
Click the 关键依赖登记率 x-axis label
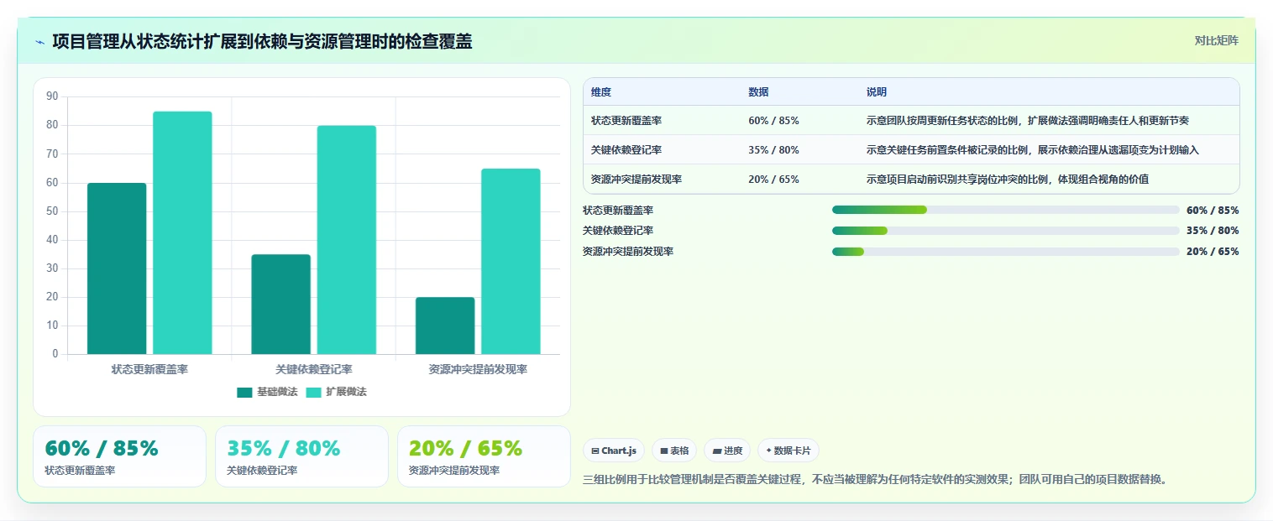(x=314, y=369)
